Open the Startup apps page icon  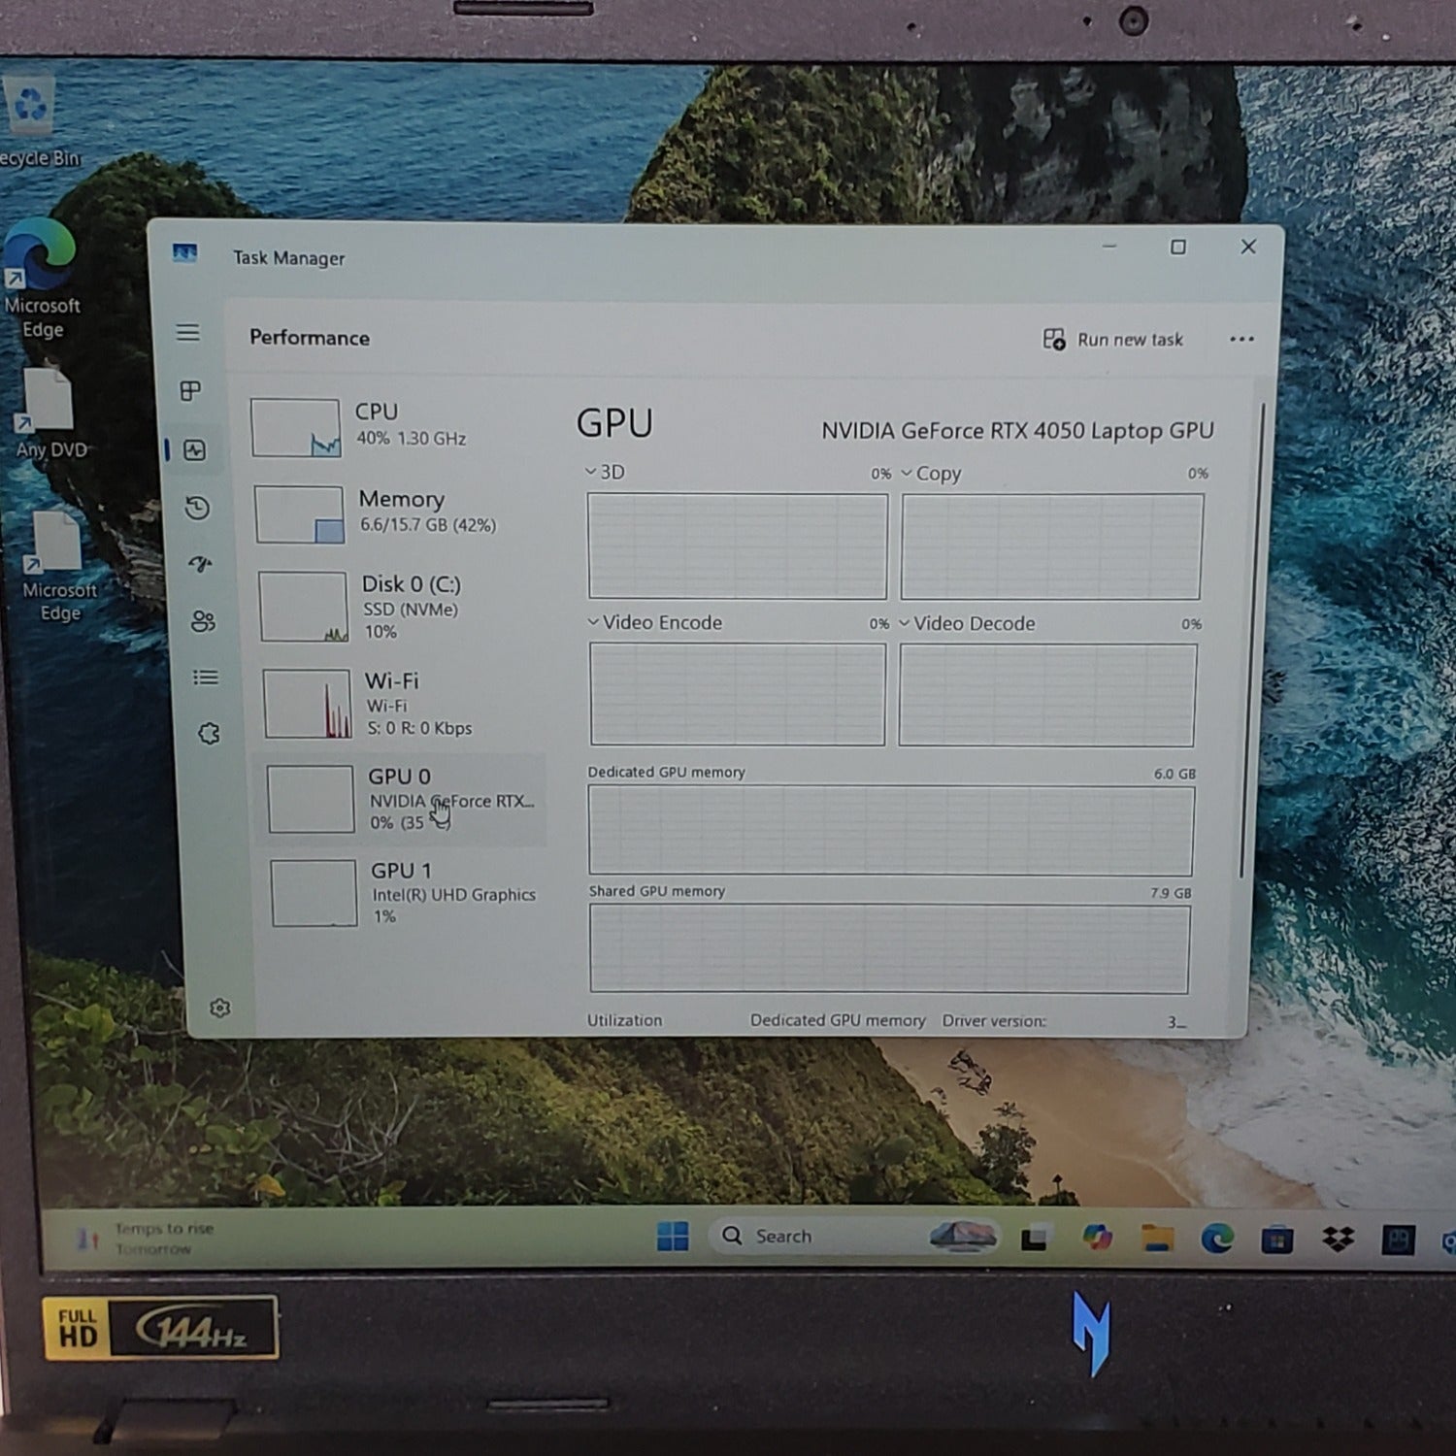(201, 564)
